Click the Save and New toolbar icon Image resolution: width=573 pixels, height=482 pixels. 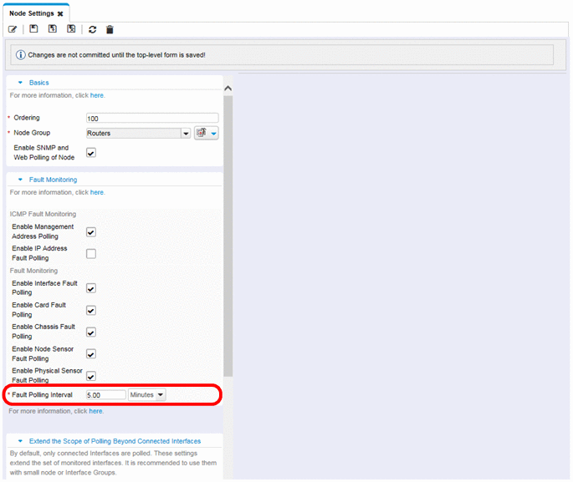[x=53, y=29]
